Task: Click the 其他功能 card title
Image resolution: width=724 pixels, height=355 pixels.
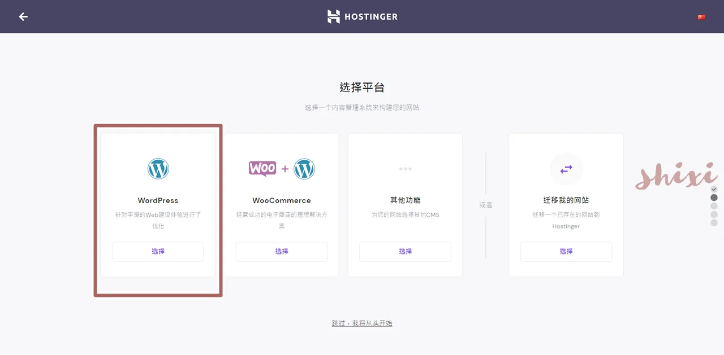Action: click(405, 200)
